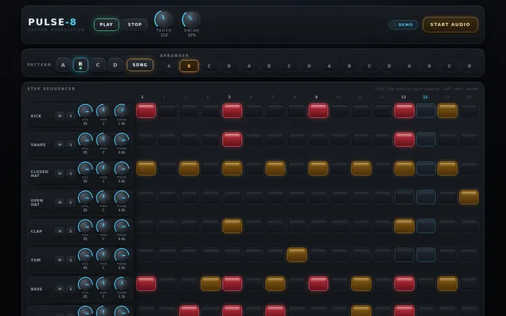Click the OPEN HAT volume knob
This screenshot has height=316, width=506.
coord(85,197)
